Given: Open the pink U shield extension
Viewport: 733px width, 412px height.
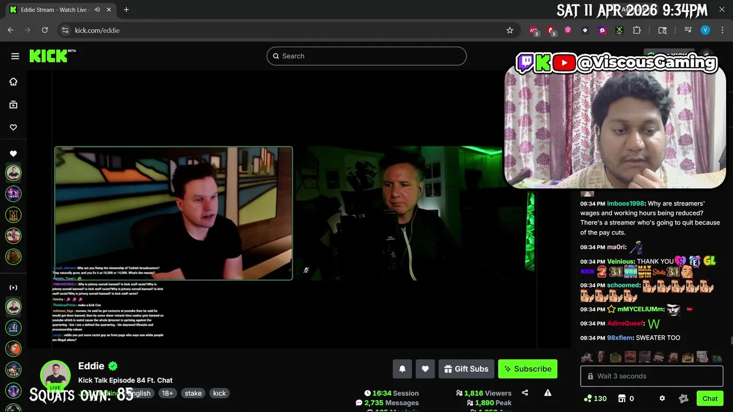Looking at the screenshot, I should tap(568, 30).
